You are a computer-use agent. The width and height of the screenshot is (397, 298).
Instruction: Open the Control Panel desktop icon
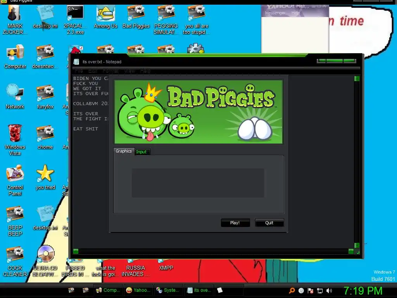(x=15, y=180)
